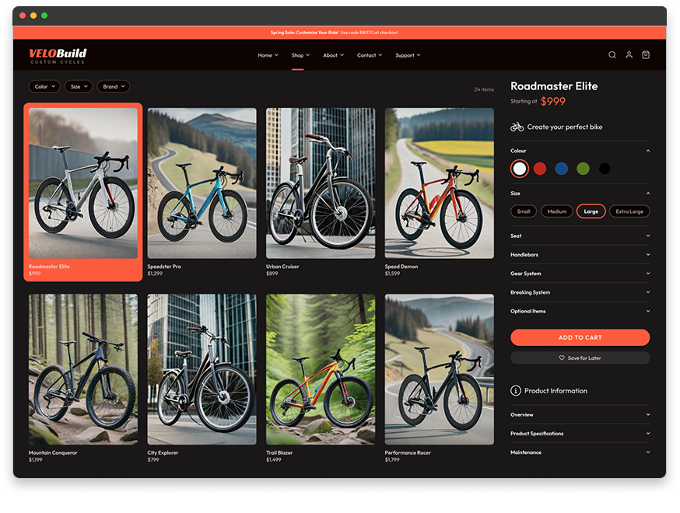Open the user account icon
The image size is (680, 513).
pos(629,55)
